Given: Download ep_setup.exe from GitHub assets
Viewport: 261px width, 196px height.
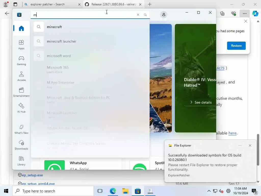Looking at the screenshot, I should [x=32, y=175].
